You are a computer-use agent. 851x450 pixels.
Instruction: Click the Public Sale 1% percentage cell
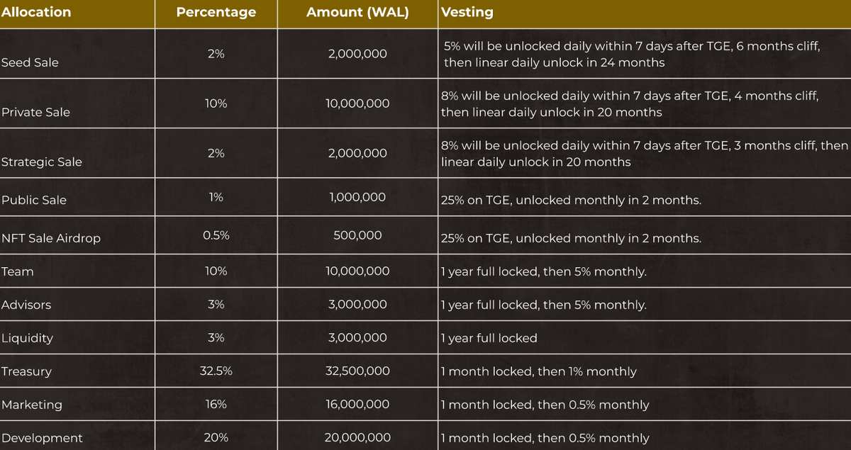coord(216,196)
